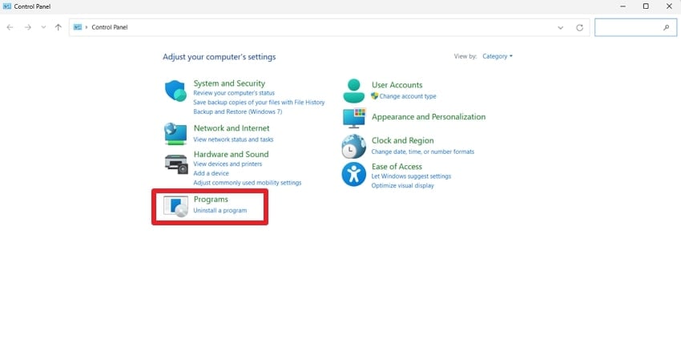Screen dimensions: 681x364
Task: Click Change date, time, or number formats
Action: pos(422,152)
